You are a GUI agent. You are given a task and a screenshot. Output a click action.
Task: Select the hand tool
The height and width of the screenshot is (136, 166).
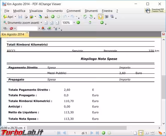tap(100, 17)
